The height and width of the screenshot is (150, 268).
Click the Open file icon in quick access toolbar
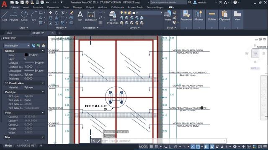pos(17,2)
